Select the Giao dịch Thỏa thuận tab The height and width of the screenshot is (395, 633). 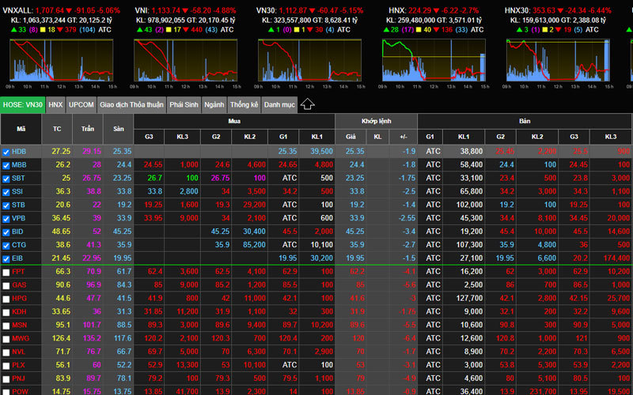point(131,104)
